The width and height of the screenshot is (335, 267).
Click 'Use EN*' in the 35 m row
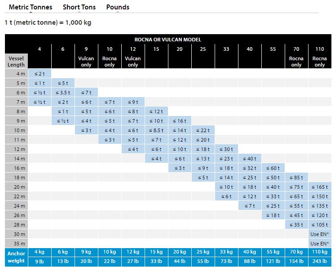point(320,244)
